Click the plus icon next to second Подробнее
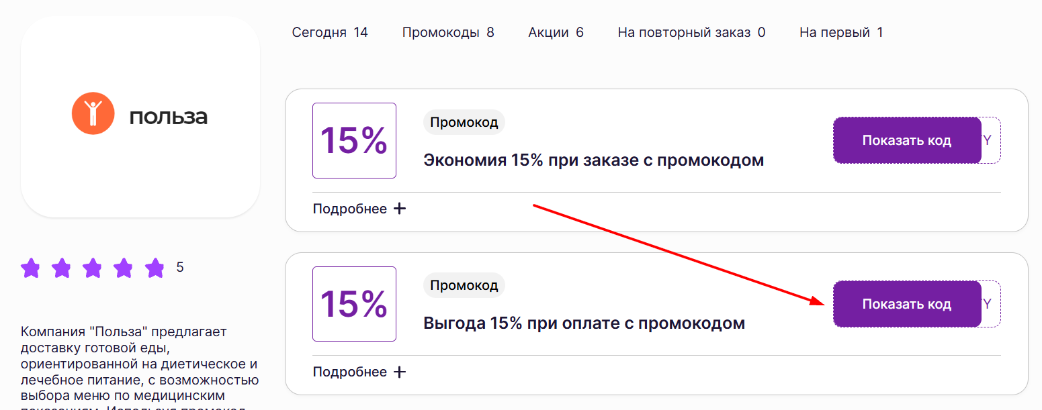Viewport: 1042px width, 410px height. 400,371
